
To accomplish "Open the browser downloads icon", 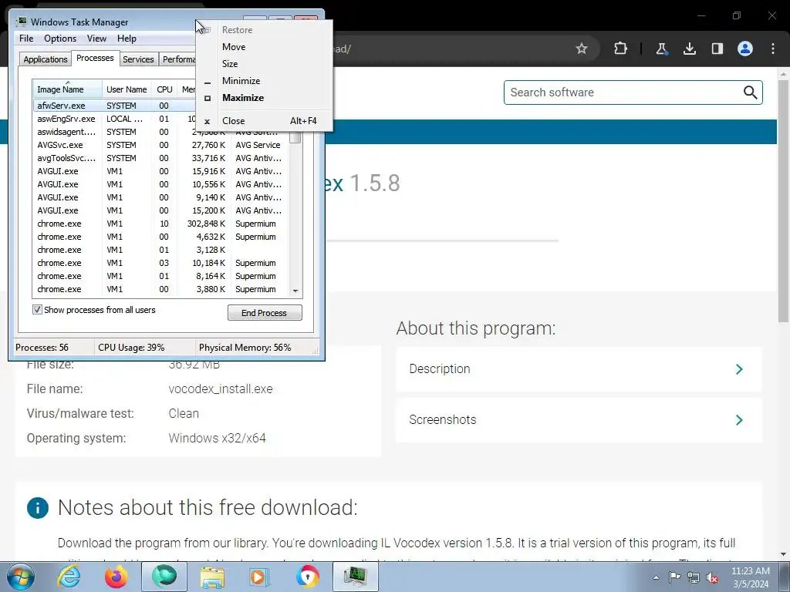I will tap(689, 49).
